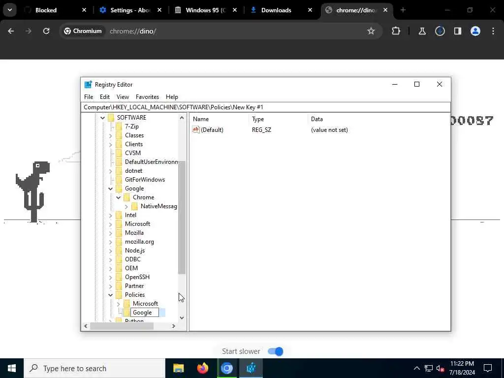Switch to the Windows 95 tab
This screenshot has width=504, height=378.
pos(206,10)
